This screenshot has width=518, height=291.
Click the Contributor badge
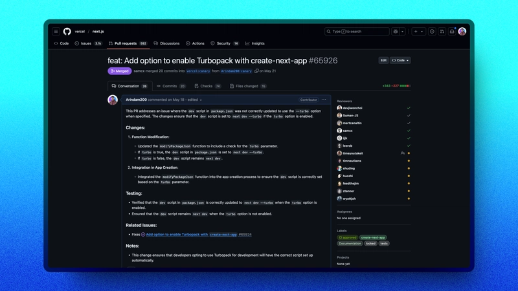click(309, 100)
